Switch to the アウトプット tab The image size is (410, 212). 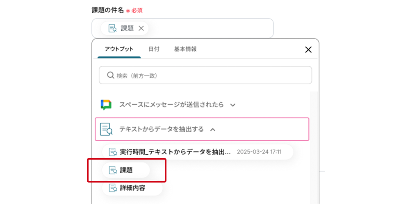119,49
